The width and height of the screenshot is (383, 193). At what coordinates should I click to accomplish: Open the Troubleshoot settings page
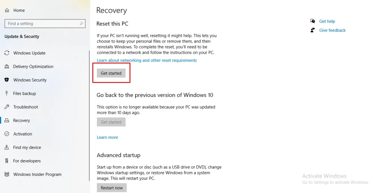click(26, 107)
